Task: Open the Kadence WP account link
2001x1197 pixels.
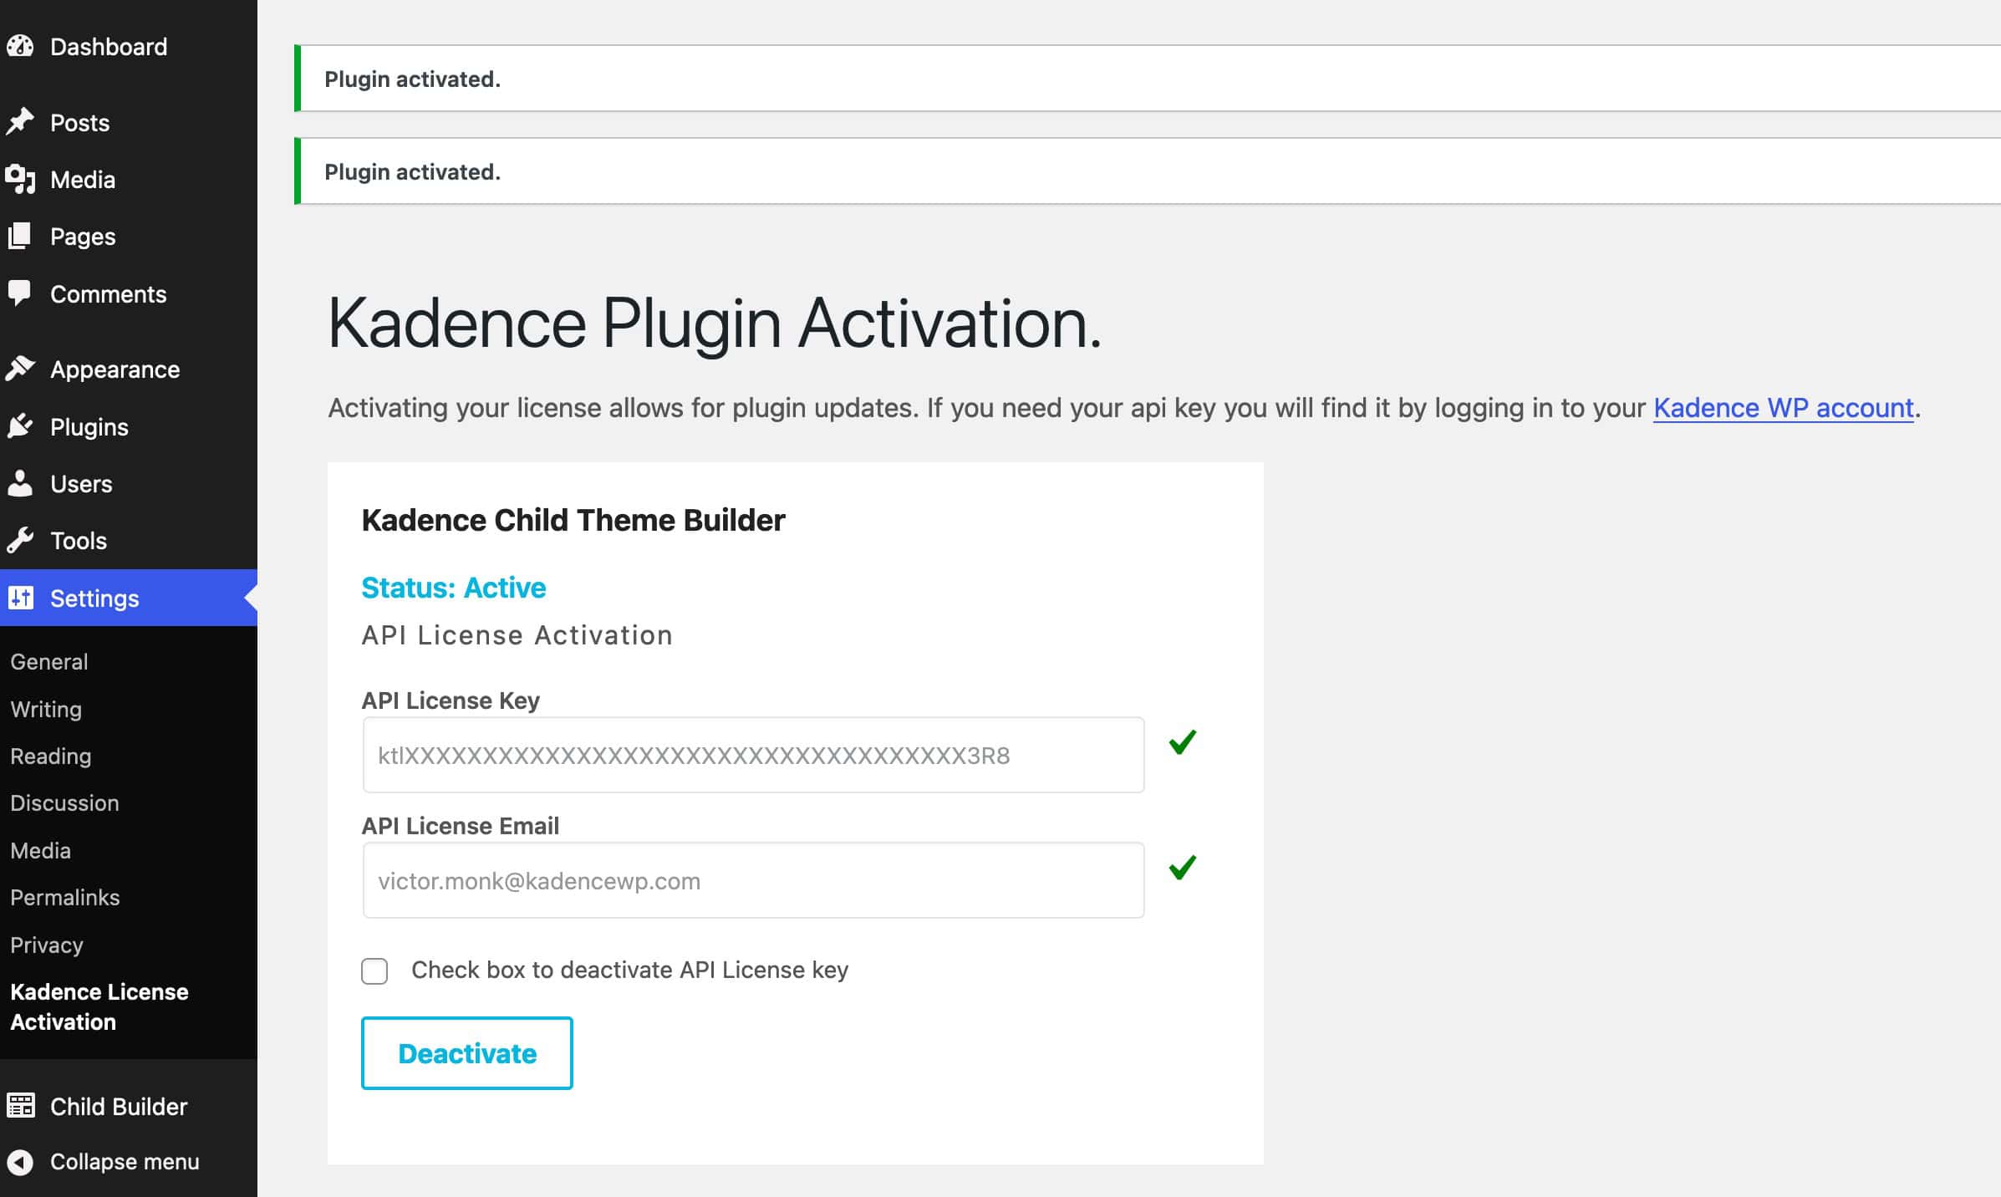Action: [x=1783, y=408]
